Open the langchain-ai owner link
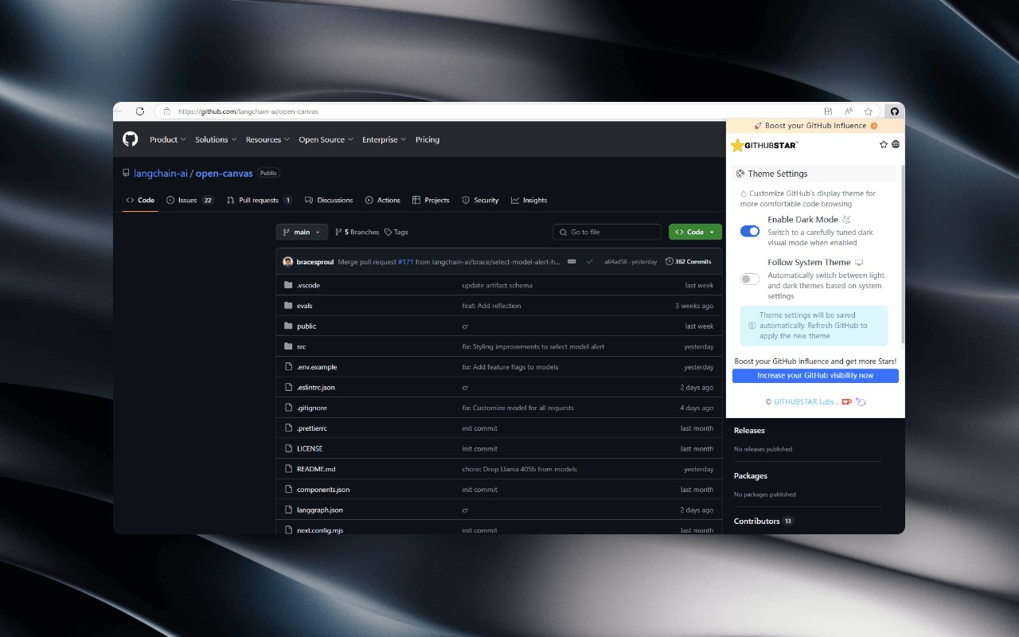The width and height of the screenshot is (1019, 637). [160, 173]
